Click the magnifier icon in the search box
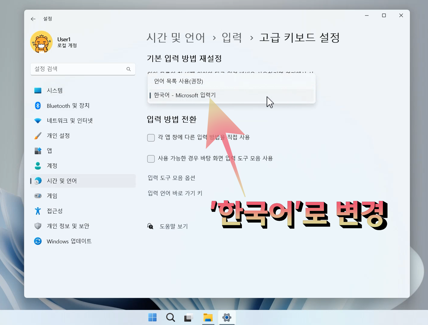Image resolution: width=428 pixels, height=325 pixels. [128, 69]
